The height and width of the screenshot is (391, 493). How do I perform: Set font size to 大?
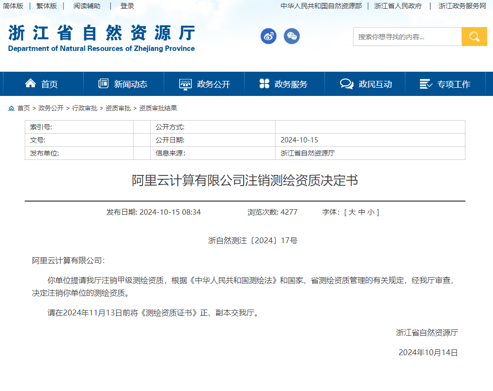[x=352, y=212]
